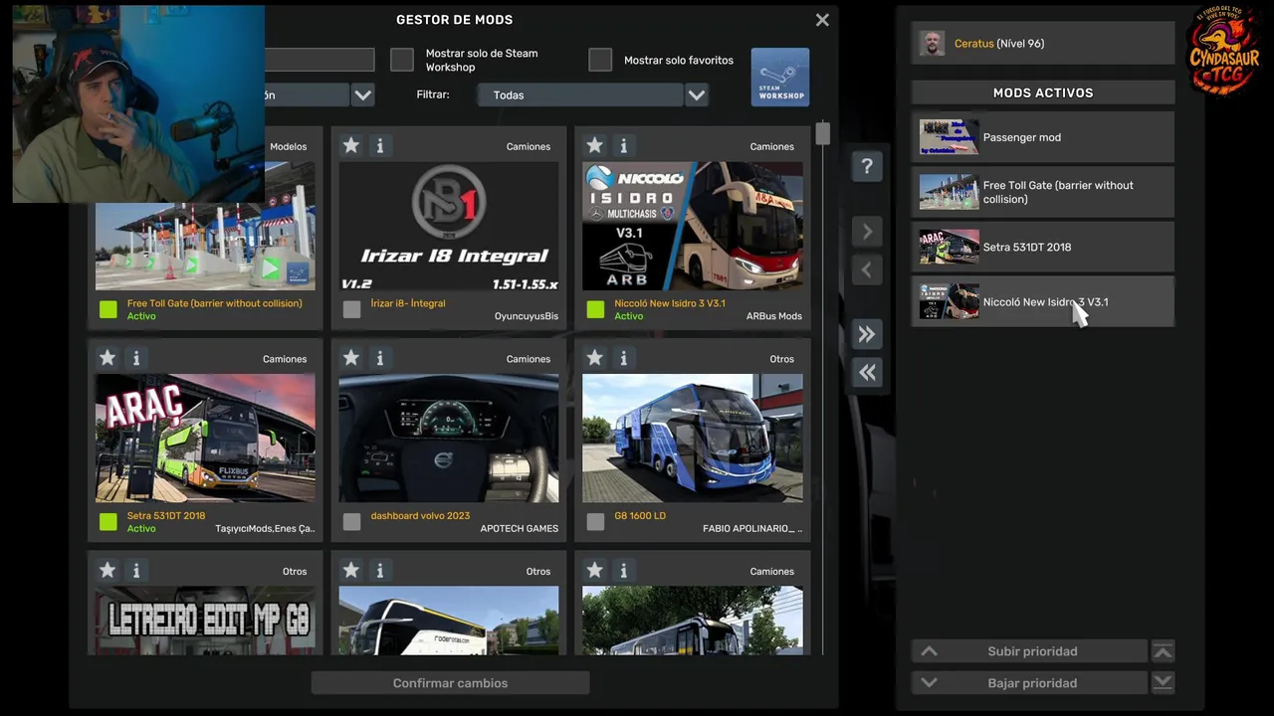
Task: Open the Filtrar dropdown arrow
Action: 697,95
